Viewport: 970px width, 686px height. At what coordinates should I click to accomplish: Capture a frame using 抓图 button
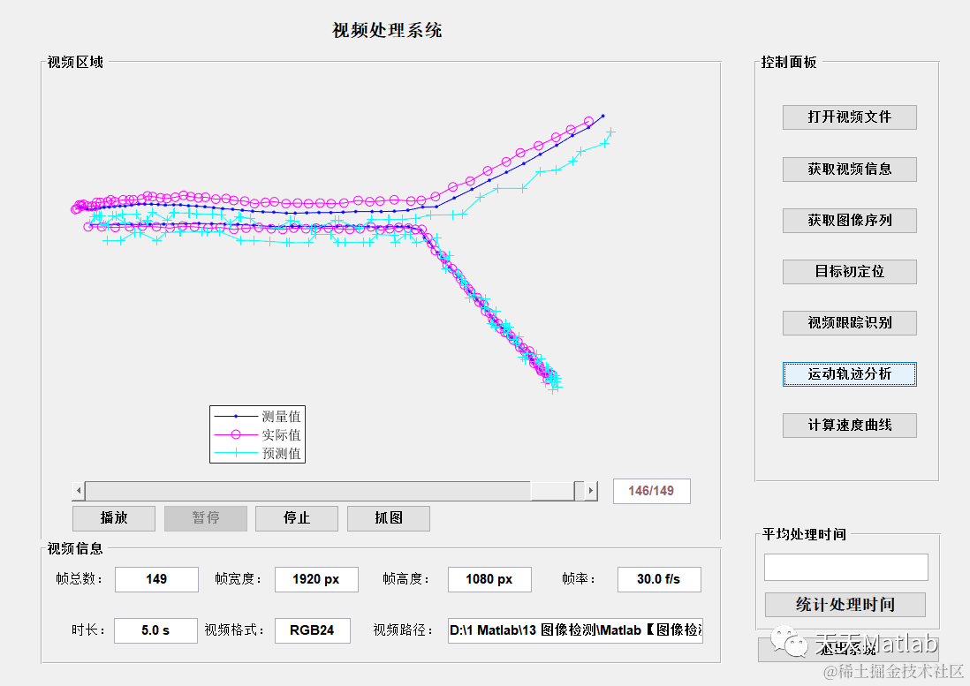pos(389,518)
